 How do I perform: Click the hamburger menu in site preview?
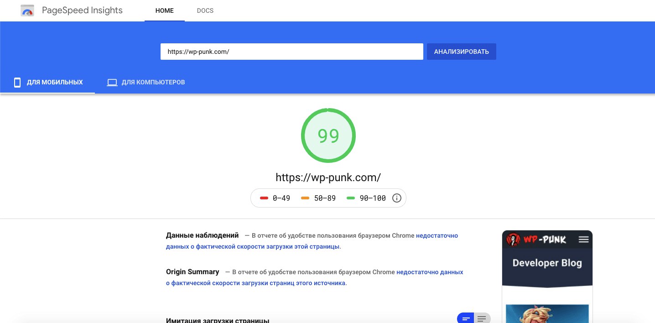[583, 239]
